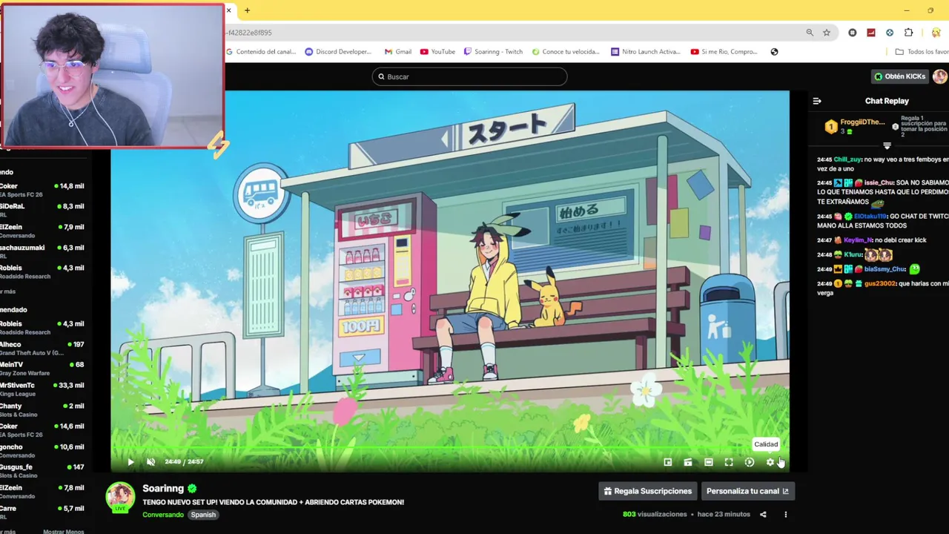Viewport: 949px width, 534px height.
Task: Click gus23002 username in chat
Action: (880, 283)
